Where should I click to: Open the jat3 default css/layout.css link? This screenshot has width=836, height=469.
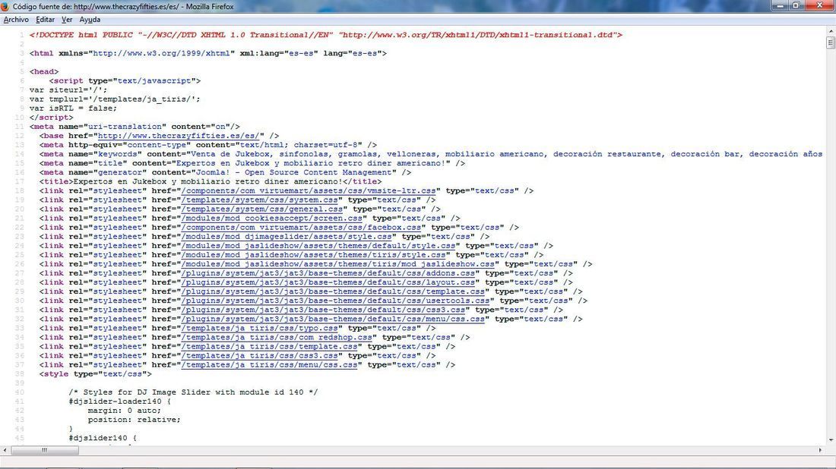(328, 282)
